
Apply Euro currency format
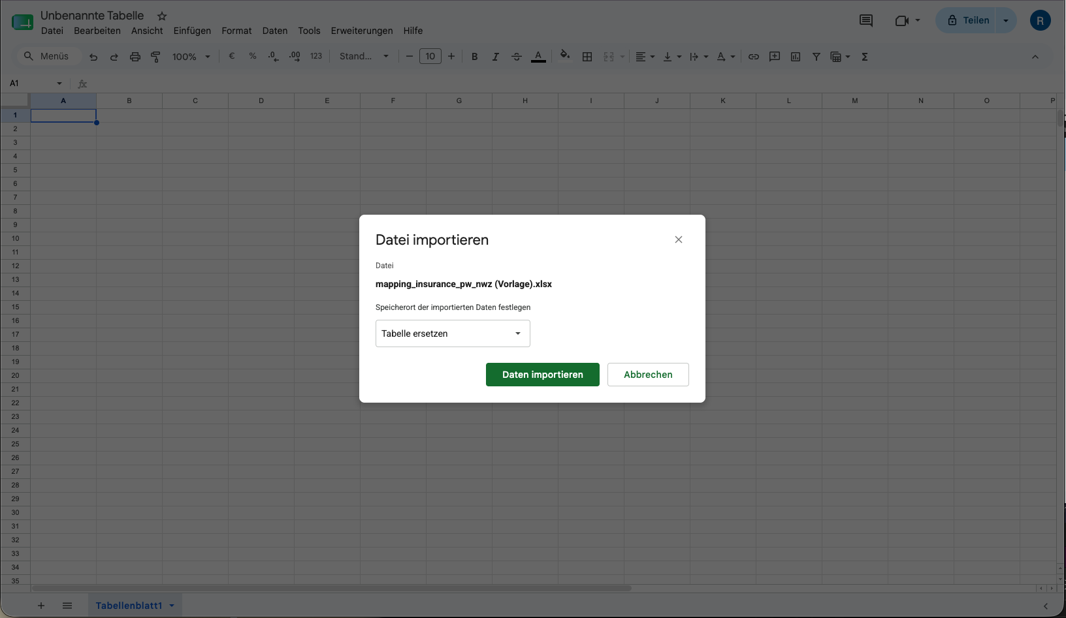tap(232, 56)
